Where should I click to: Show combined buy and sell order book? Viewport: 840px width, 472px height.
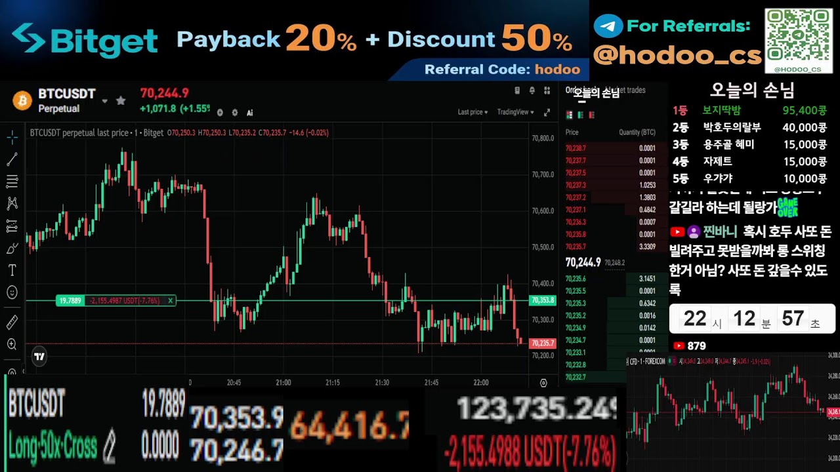(x=570, y=115)
